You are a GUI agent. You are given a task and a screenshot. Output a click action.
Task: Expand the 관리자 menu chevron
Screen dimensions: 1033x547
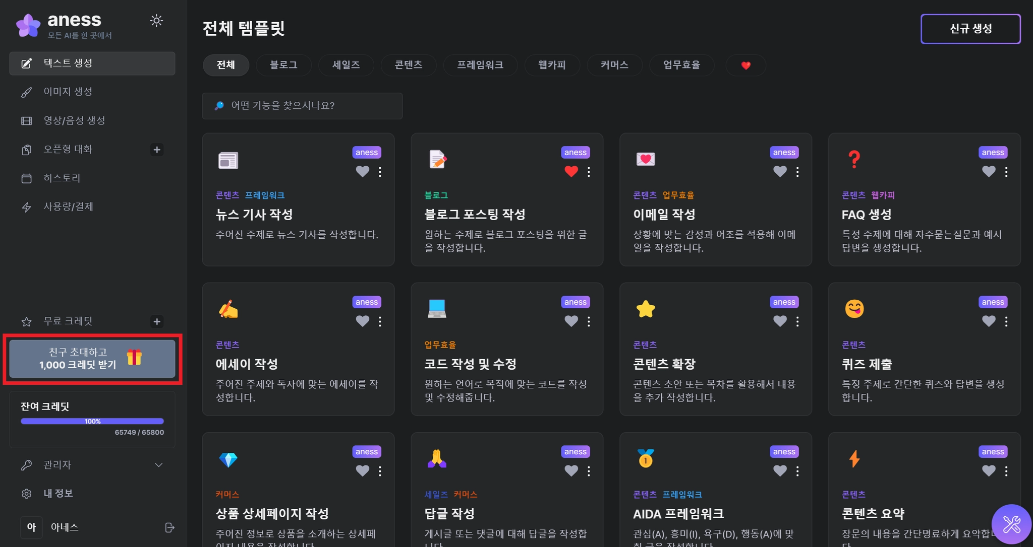coord(158,465)
